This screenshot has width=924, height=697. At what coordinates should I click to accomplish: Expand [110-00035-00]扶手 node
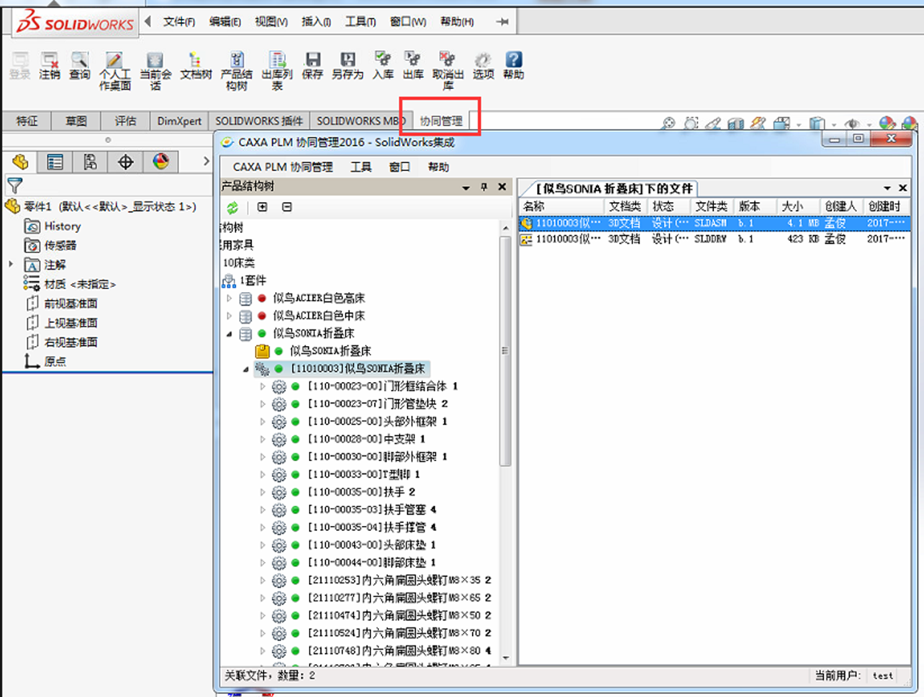click(x=263, y=492)
